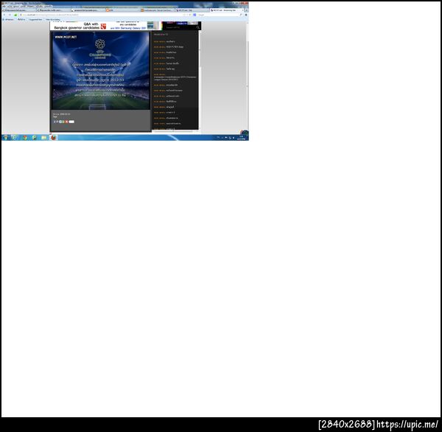Open the folder icon in the taskbar

point(43,137)
